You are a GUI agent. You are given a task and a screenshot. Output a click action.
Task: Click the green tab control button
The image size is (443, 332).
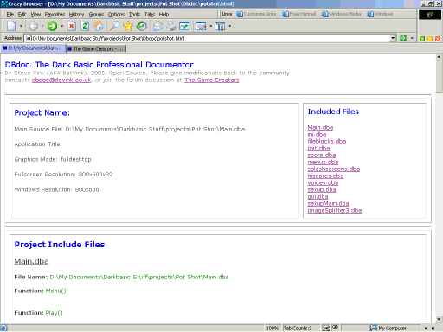422,39
